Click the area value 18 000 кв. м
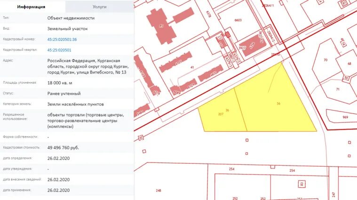Viewport: 357px width, 200px height. pos(60,83)
